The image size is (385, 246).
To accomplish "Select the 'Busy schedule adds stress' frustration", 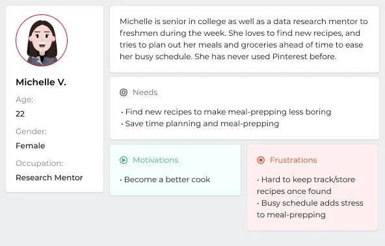I will point(310,209).
